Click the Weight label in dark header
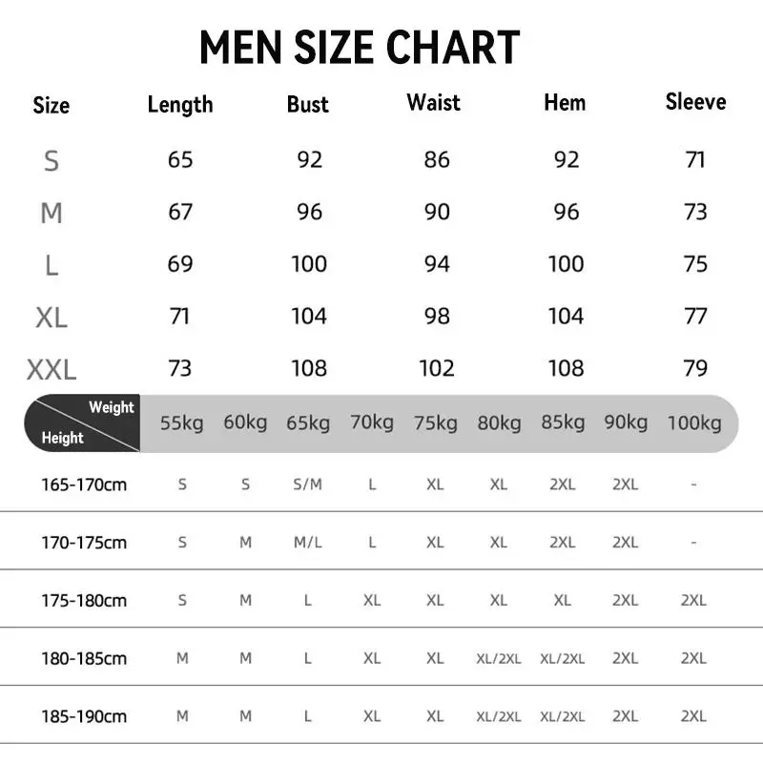Viewport: 763px width, 763px height. click(112, 407)
